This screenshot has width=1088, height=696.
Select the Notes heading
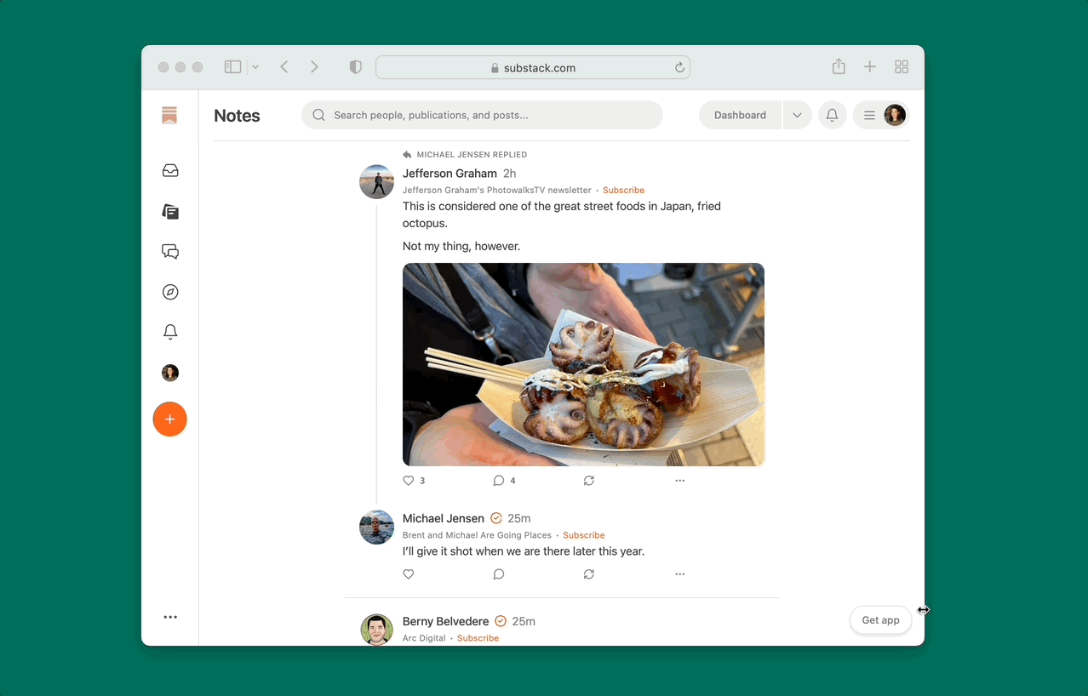pos(236,115)
